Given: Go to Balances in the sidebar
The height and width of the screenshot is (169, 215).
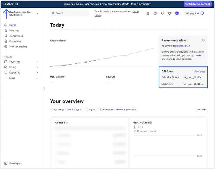Looking at the screenshot, I should tap(14, 30).
